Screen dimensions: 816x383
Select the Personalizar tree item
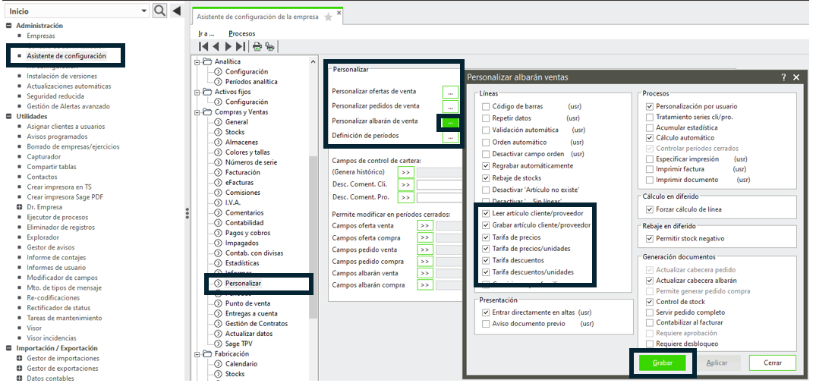coord(243,283)
